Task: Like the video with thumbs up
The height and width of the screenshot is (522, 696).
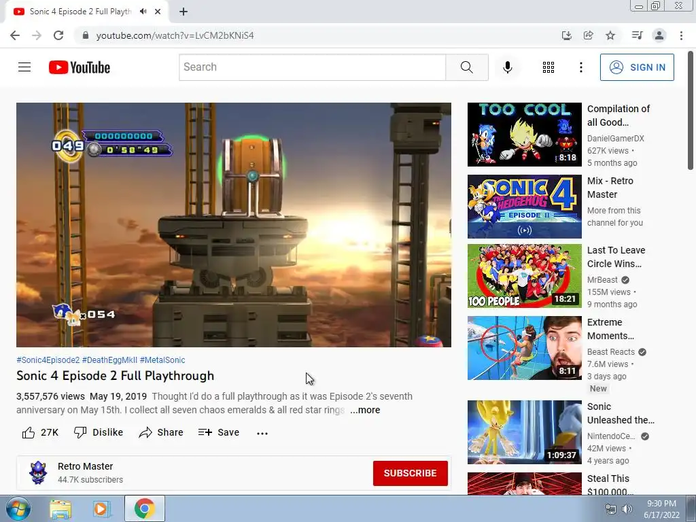Action: (40, 432)
